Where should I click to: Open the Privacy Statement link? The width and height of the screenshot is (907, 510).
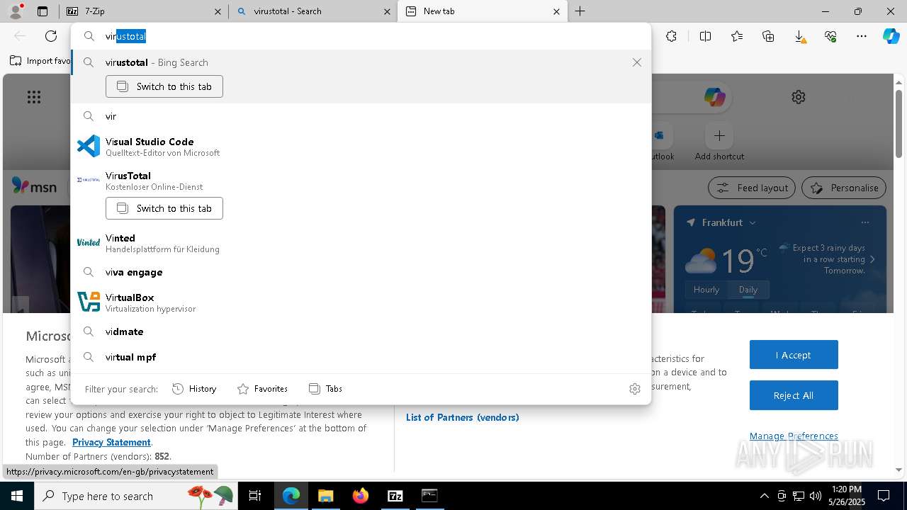tap(111, 442)
